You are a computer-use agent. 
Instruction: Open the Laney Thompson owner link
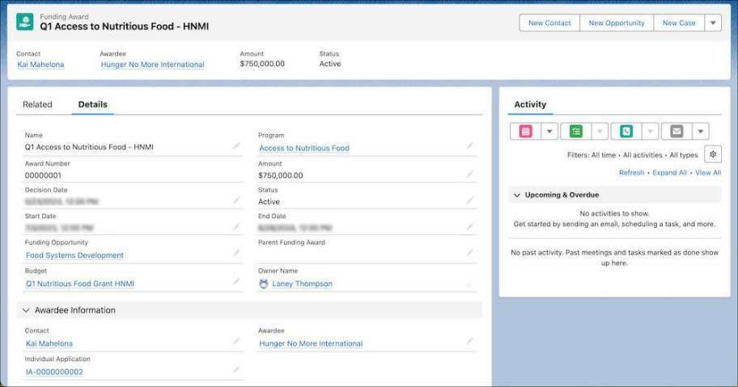302,284
